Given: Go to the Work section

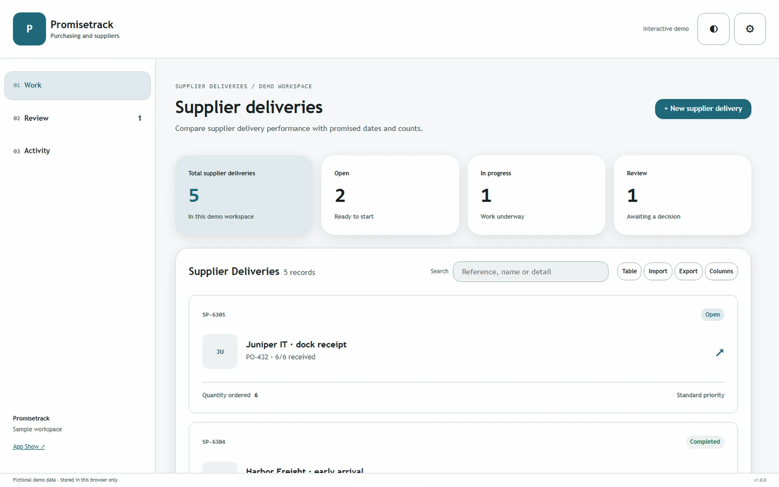Looking at the screenshot, I should 77,85.
